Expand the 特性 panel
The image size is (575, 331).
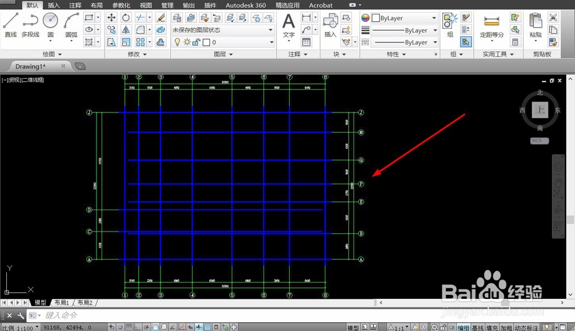[396, 54]
